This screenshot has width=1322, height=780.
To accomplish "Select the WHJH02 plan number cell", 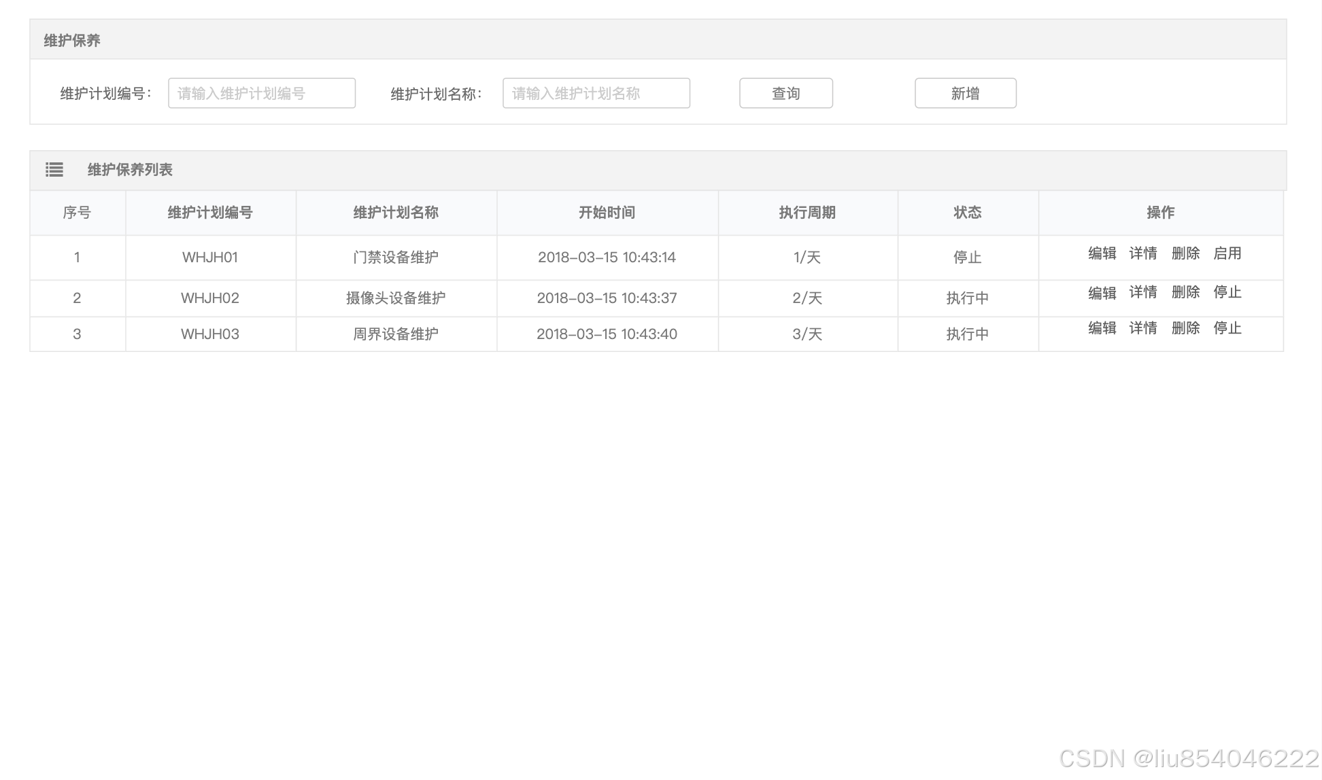I will [210, 298].
